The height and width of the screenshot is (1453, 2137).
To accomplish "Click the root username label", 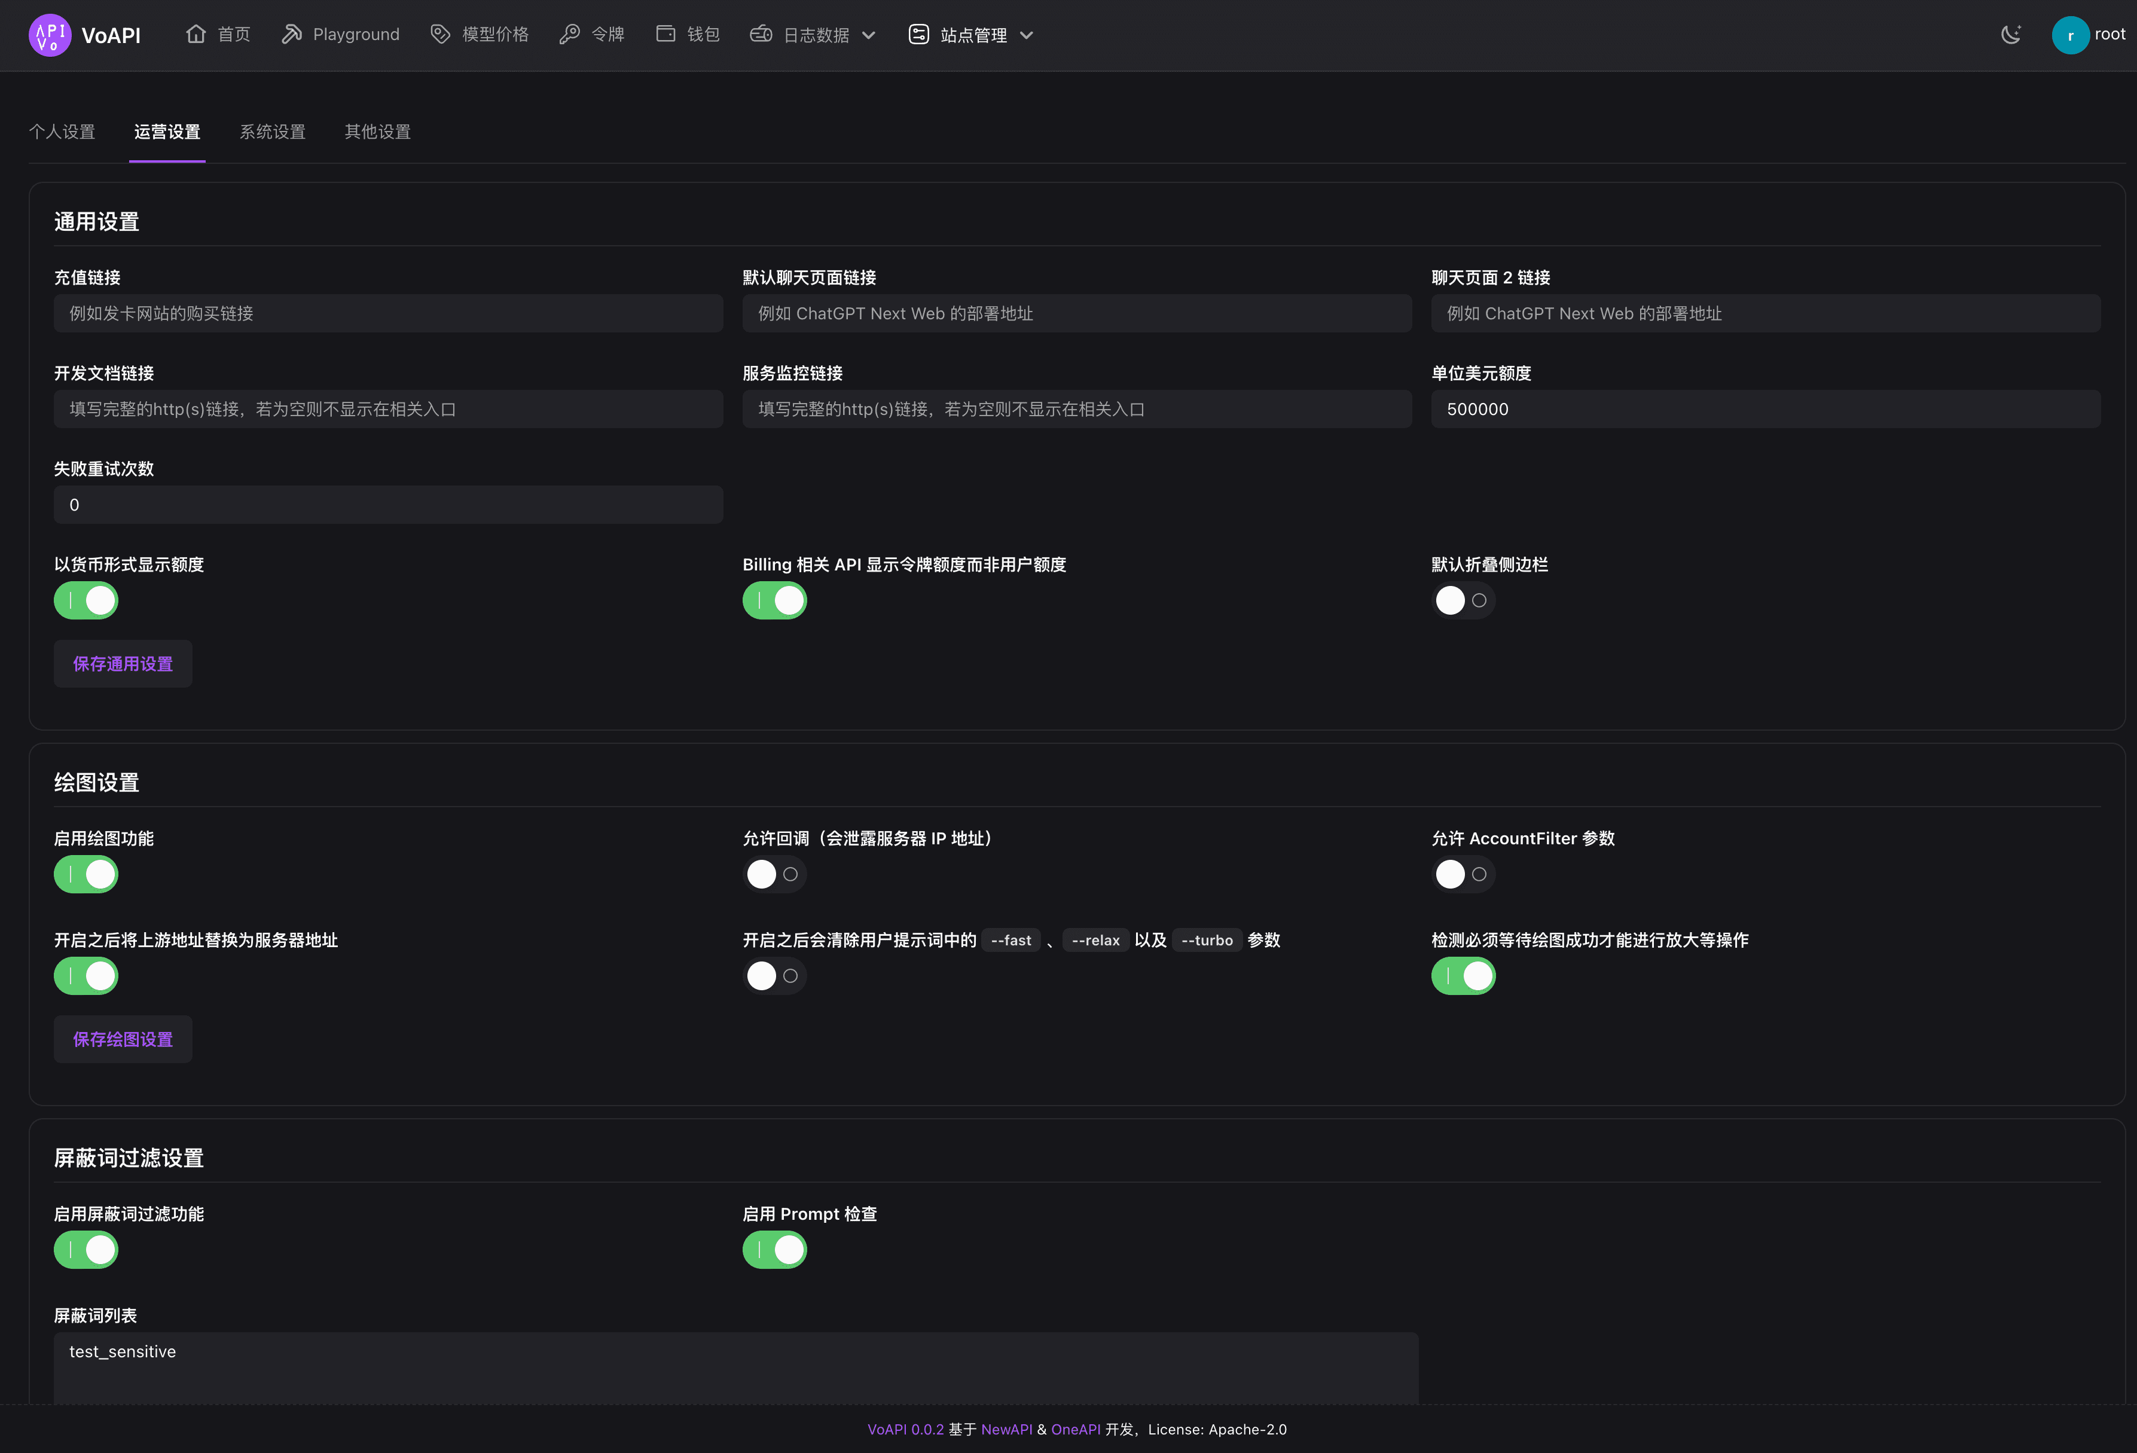I will tap(2110, 34).
